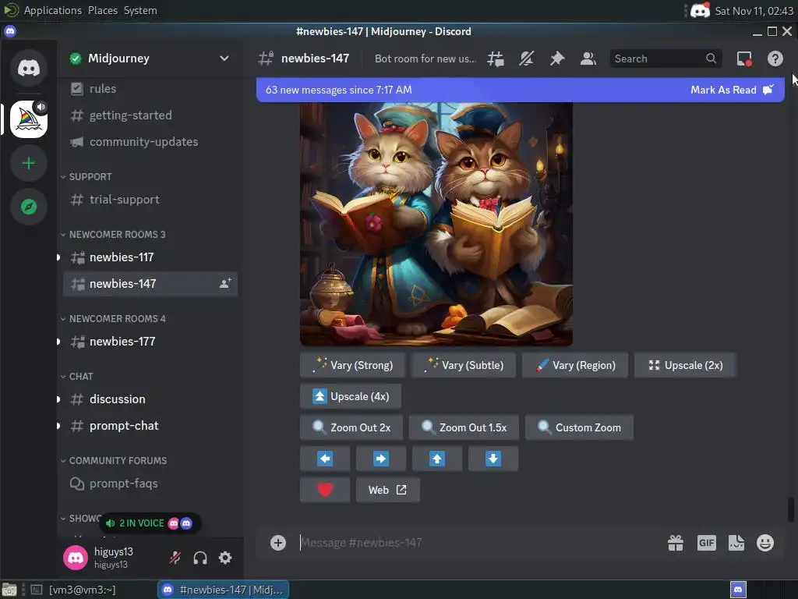
Task: Click the 2 IN VOICE indicator
Action: click(x=149, y=523)
